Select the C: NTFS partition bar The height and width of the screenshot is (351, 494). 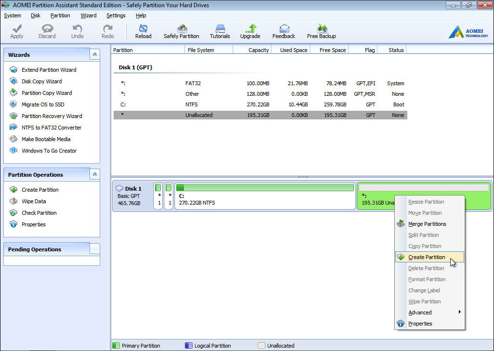pos(265,196)
